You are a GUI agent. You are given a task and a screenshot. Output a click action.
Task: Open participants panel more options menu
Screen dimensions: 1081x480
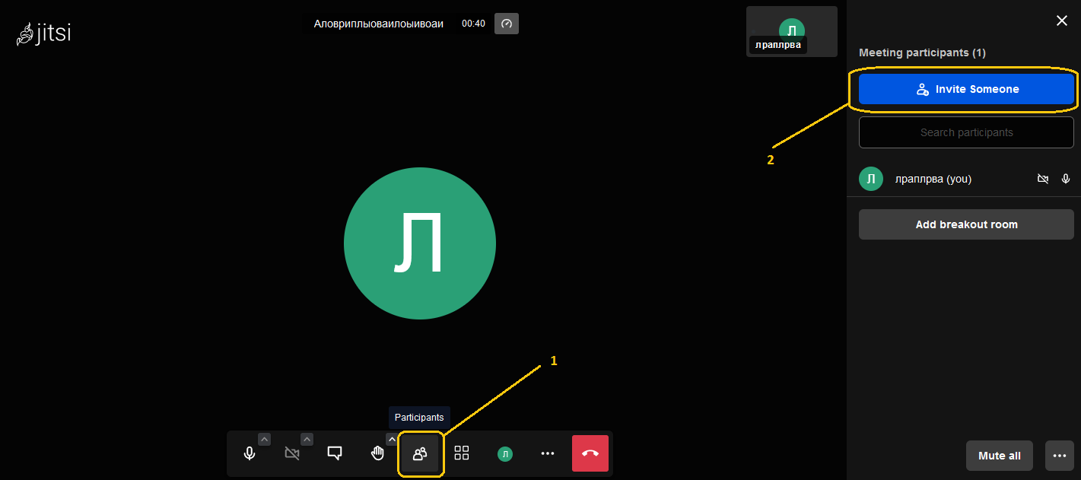coord(1060,456)
